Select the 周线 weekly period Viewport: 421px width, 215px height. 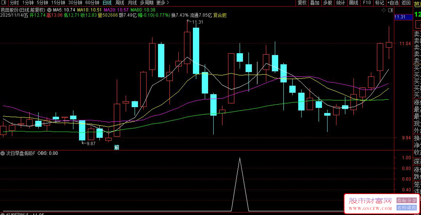tap(120, 3)
